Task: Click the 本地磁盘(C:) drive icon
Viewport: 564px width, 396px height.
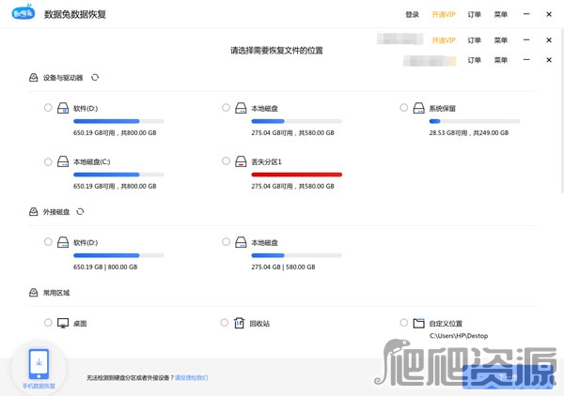Action: (63, 161)
